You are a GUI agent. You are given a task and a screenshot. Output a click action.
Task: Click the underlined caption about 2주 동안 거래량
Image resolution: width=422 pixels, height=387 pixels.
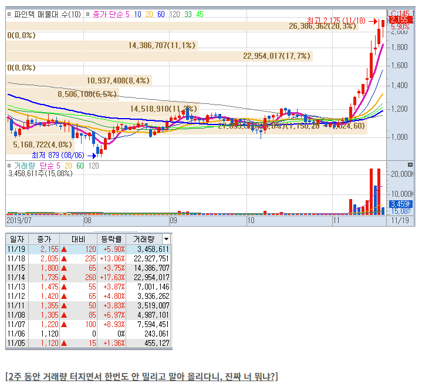(141, 376)
